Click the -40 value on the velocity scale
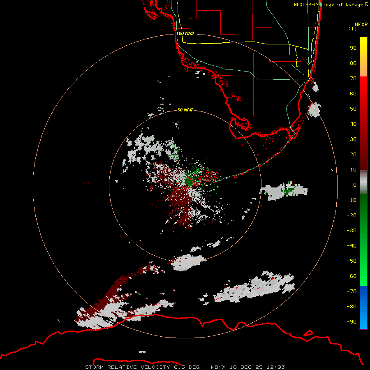370x370 pixels. point(351,246)
